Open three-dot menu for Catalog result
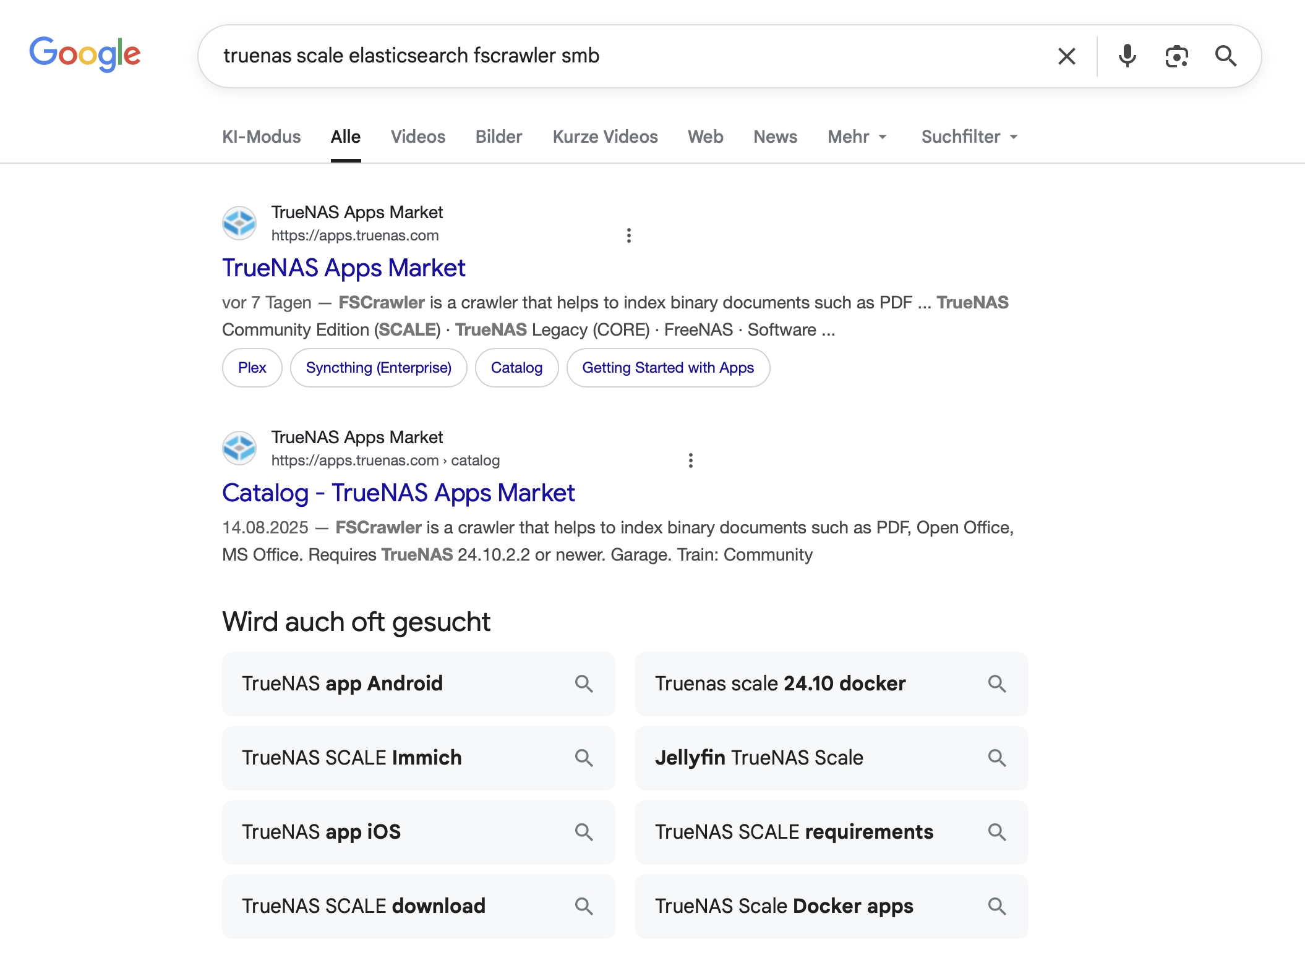This screenshot has height=958, width=1305. [690, 460]
